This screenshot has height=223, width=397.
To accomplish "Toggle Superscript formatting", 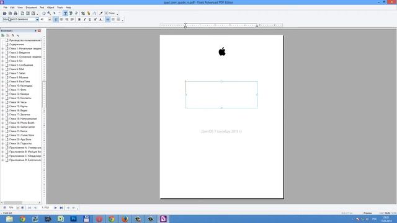I will click(95, 19).
